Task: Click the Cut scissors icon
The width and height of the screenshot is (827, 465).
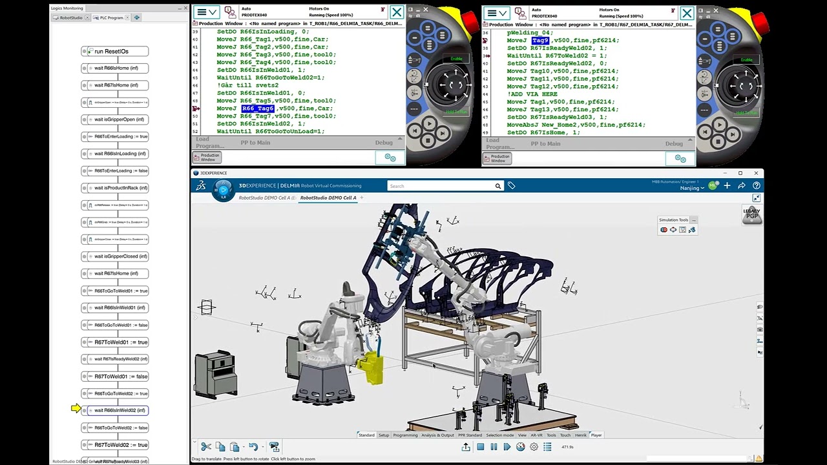Action: click(x=206, y=446)
